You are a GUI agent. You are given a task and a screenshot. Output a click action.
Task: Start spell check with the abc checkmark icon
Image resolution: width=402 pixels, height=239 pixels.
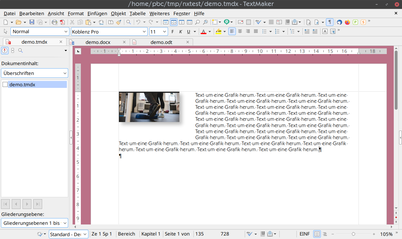(x=258, y=22)
